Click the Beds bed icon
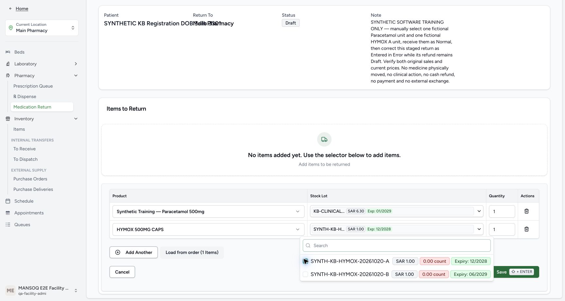This screenshot has height=301, width=565. (x=8, y=52)
